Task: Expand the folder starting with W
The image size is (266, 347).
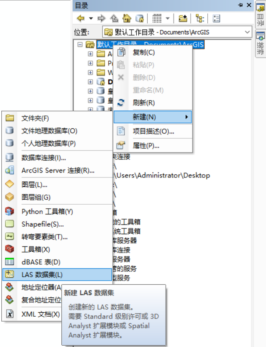Action: click(x=90, y=72)
